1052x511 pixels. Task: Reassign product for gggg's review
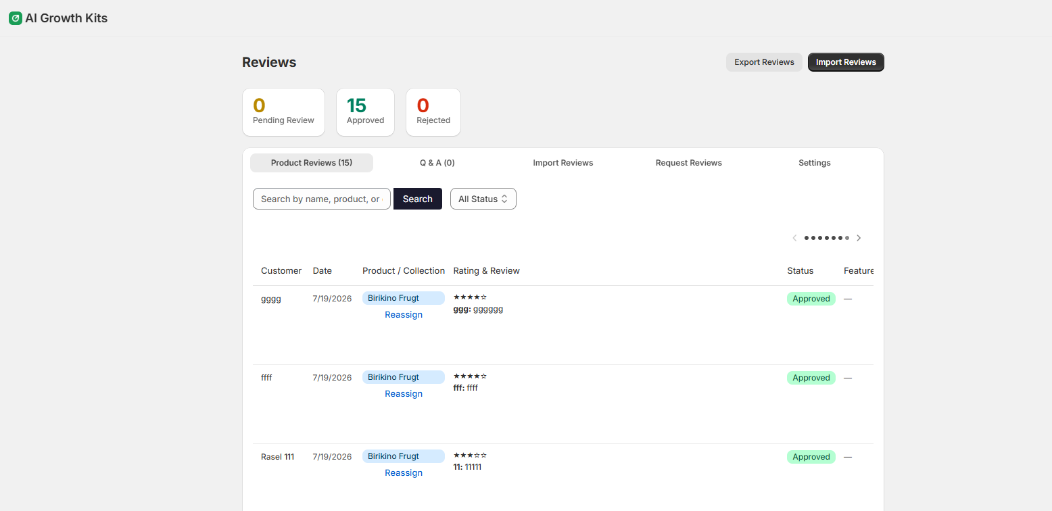tap(404, 315)
